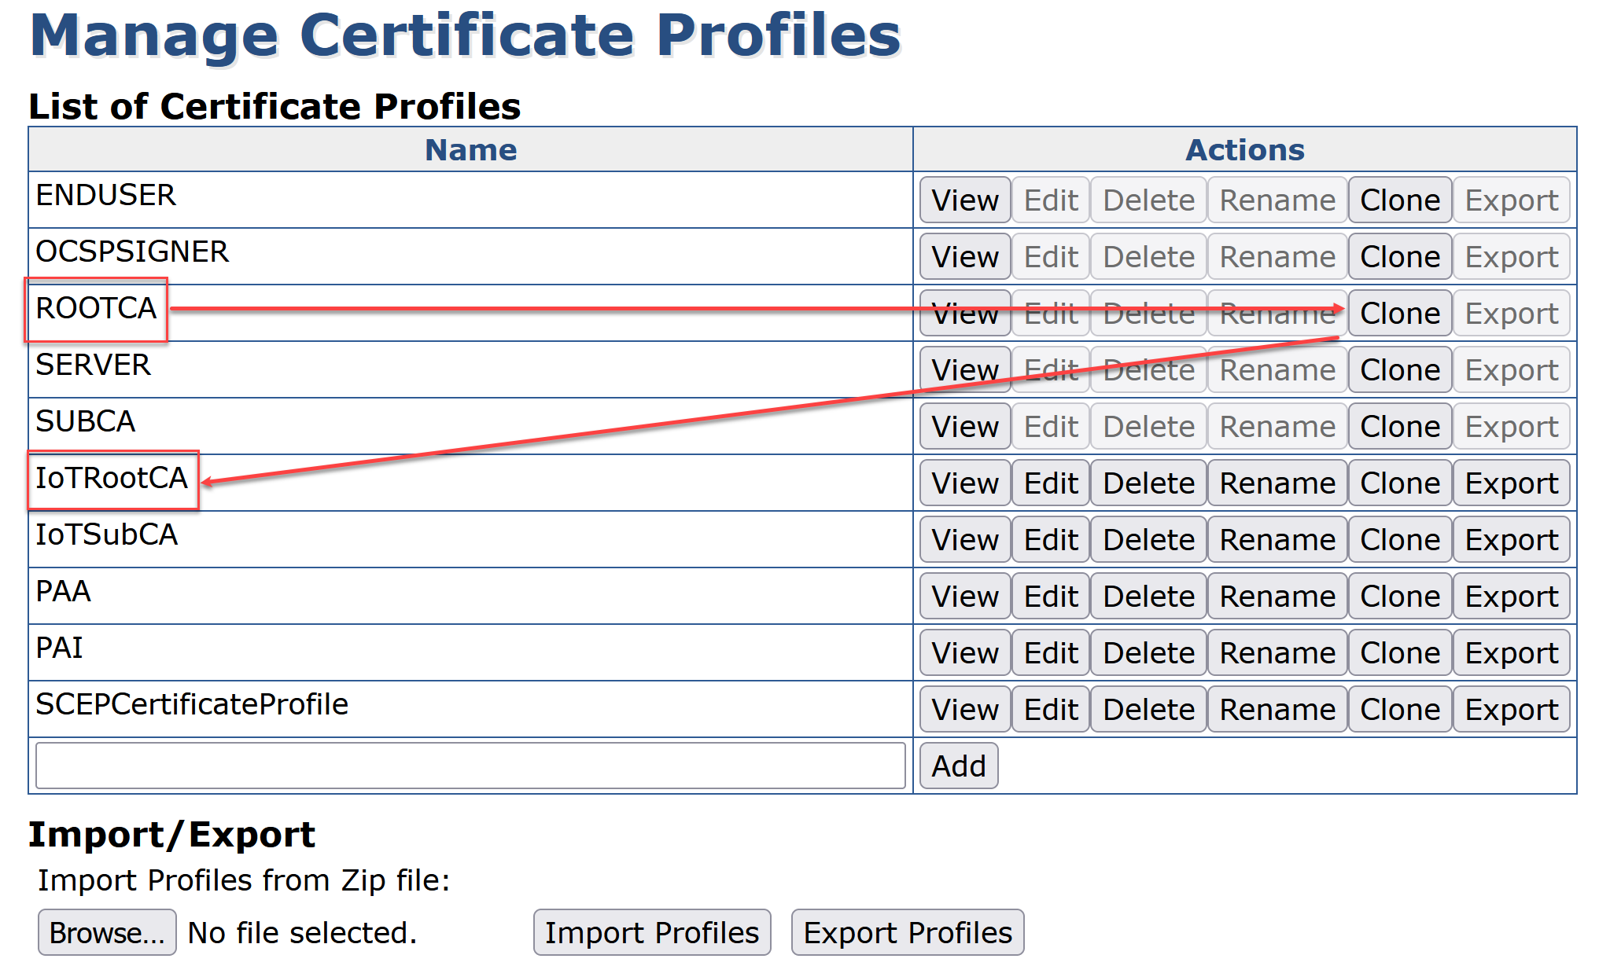
Task: Browse for a profiles zip file
Action: pyautogui.click(x=107, y=933)
